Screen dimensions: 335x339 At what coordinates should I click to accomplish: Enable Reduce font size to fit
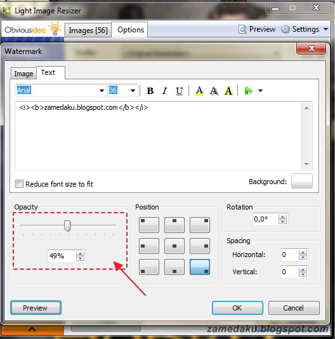point(19,184)
